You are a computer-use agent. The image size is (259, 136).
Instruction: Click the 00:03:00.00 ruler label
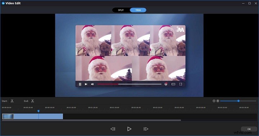[201, 108]
